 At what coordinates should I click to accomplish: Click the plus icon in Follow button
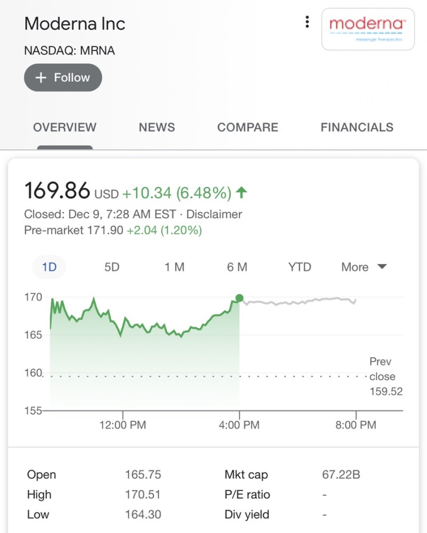41,78
